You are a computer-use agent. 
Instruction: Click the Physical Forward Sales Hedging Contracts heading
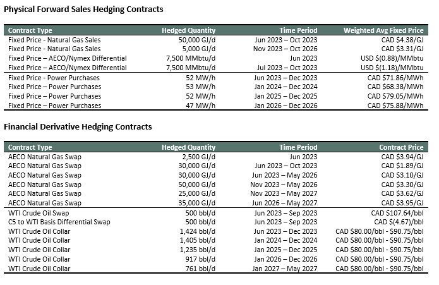(83, 9)
